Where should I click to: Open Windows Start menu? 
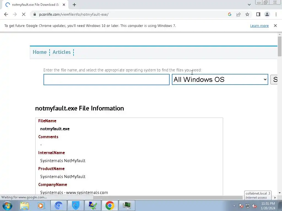coord(7,206)
